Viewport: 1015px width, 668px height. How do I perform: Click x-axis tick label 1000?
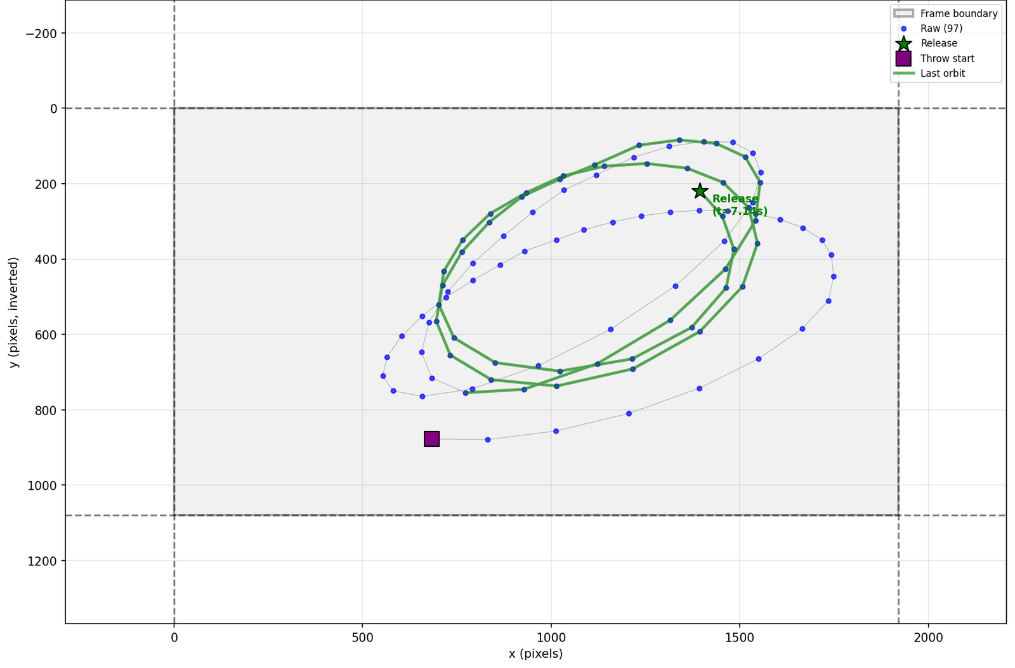[x=551, y=636]
